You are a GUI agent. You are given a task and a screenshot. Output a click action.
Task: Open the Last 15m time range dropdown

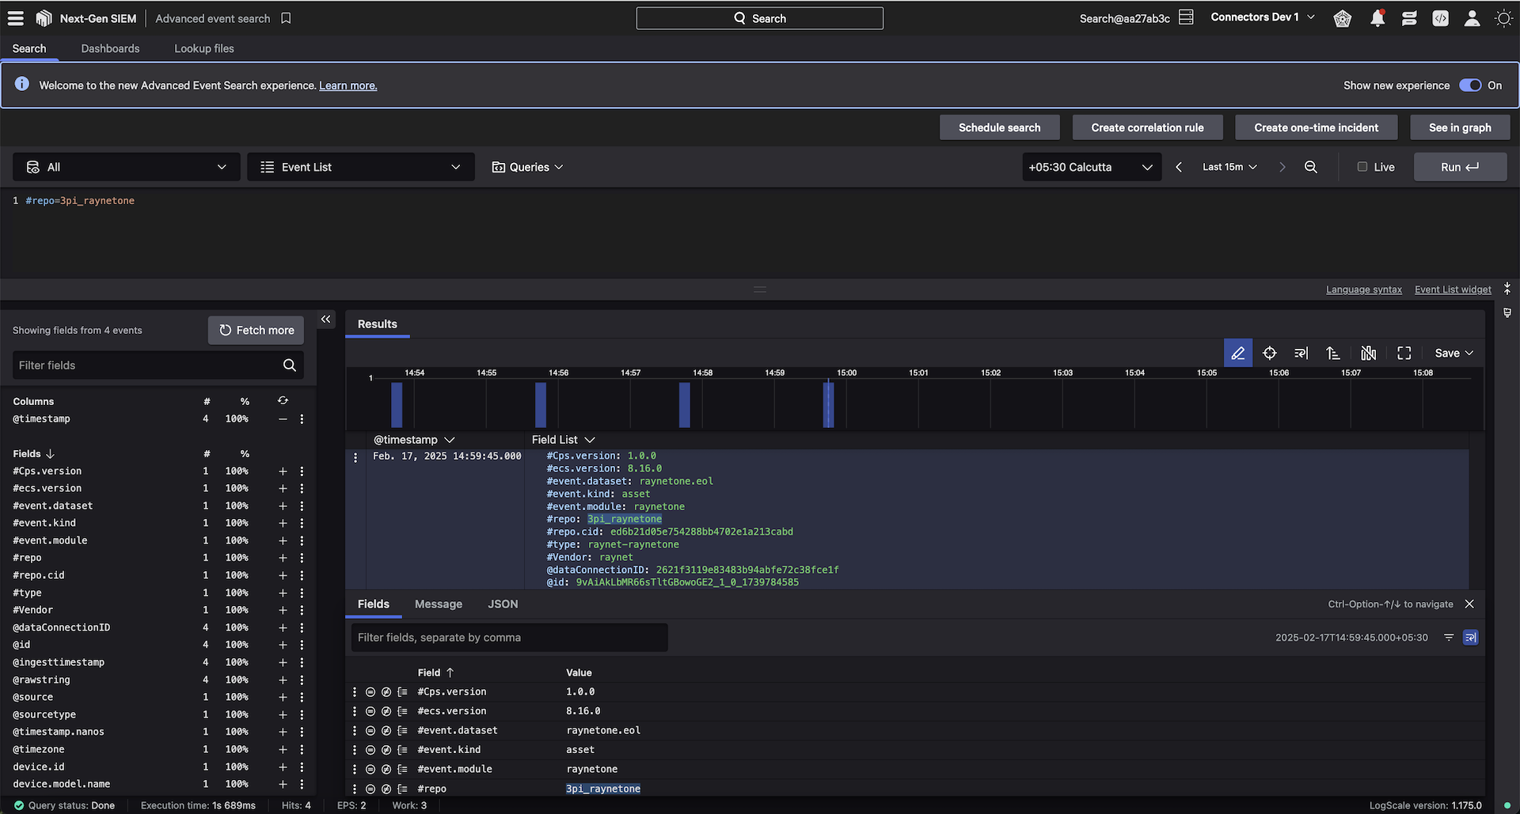(x=1229, y=167)
